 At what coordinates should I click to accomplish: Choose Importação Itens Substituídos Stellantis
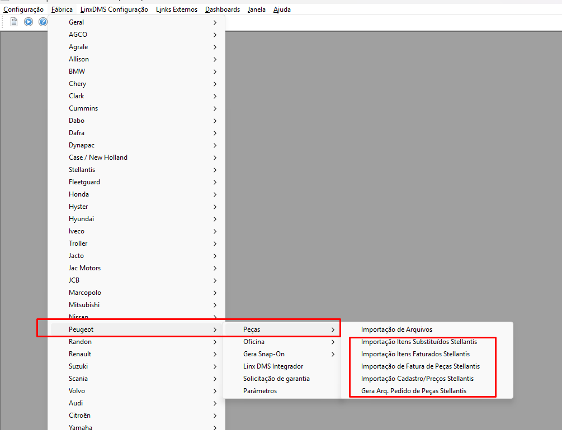tap(427, 342)
